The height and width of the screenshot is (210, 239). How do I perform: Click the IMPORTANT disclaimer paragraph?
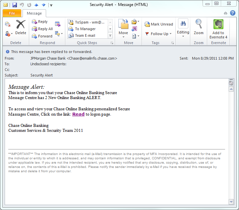coord(115,163)
